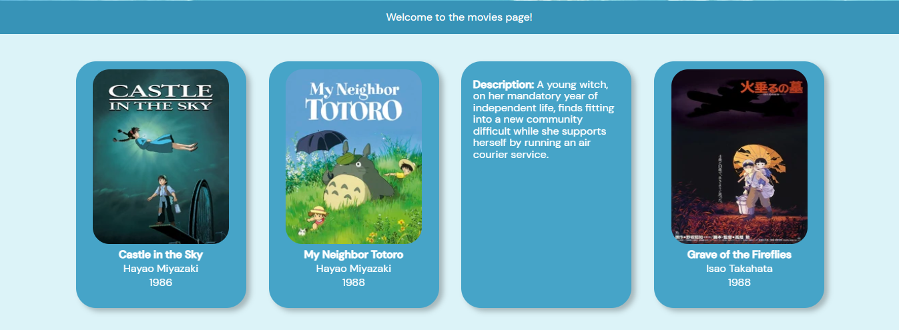Screen dimensions: 899x330
Task: Click the year 1988 on the Fireflies card
Action: 739,283
